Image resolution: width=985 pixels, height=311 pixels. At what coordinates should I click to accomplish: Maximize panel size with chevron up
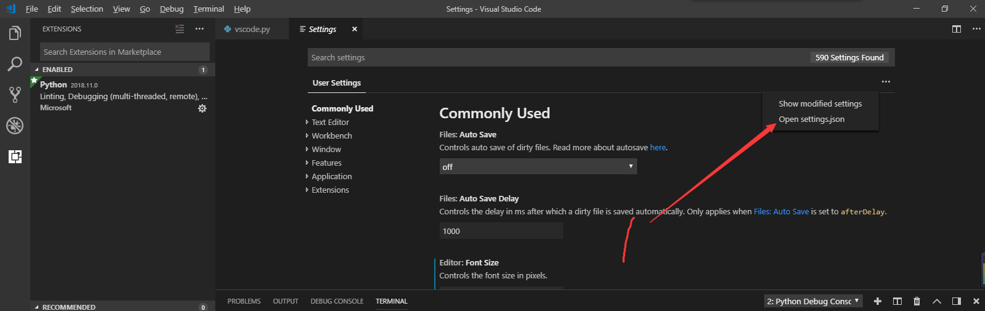tap(937, 301)
